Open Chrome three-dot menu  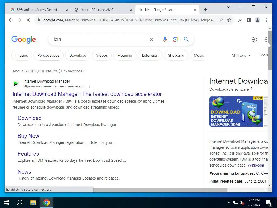pos(266,20)
